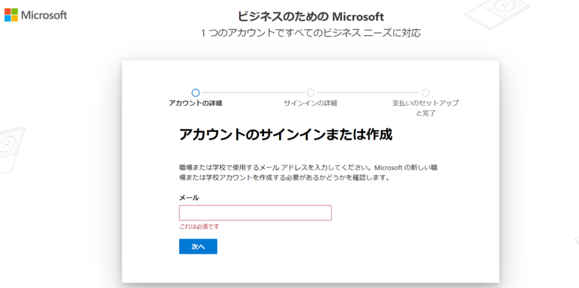Select the サインインの詳細 step circle
The width and height of the screenshot is (579, 288).
point(310,92)
